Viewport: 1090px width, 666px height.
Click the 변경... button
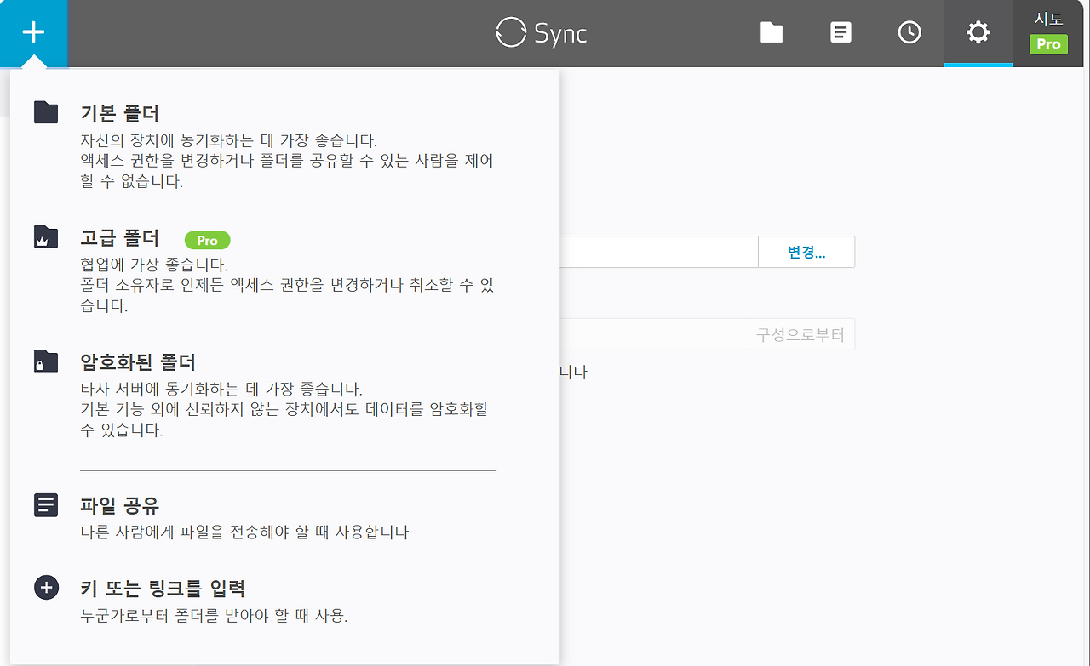806,251
